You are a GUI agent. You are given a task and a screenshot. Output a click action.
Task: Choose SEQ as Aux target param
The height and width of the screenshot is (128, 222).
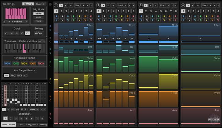click(x=13, y=76)
